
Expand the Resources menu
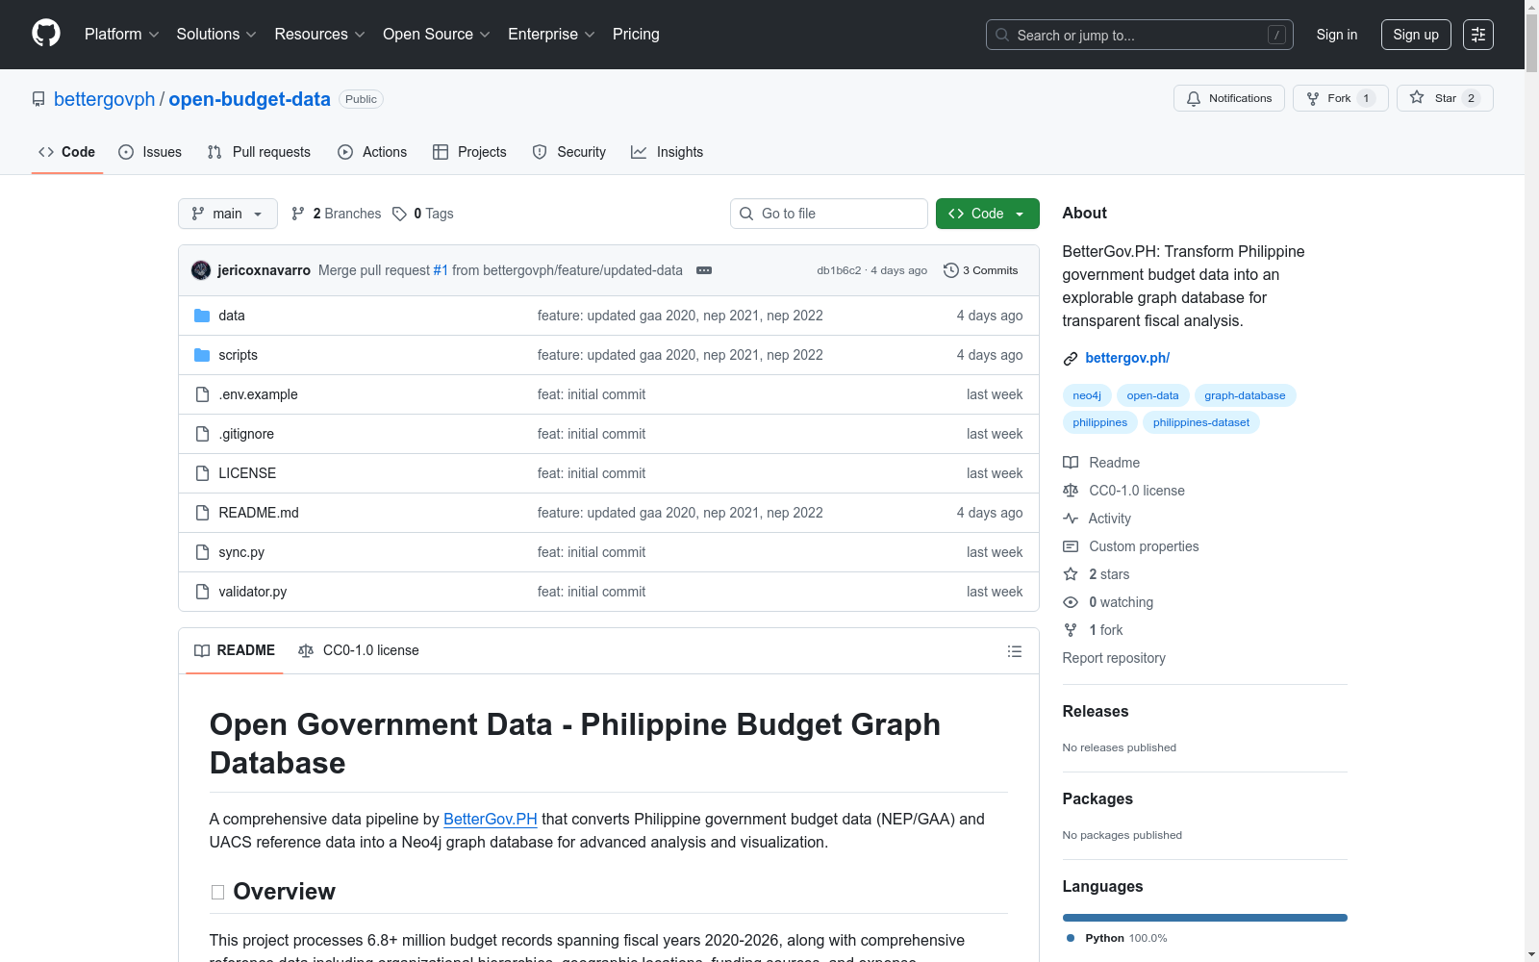click(x=319, y=35)
